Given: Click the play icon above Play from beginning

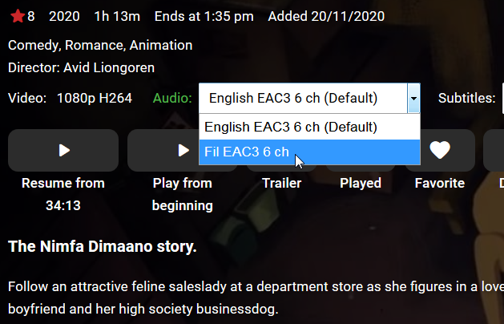Looking at the screenshot, I should coord(183,150).
